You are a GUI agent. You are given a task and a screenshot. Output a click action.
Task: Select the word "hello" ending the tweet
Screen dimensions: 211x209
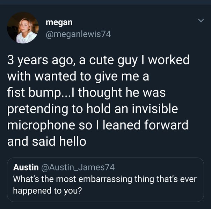point(73,141)
